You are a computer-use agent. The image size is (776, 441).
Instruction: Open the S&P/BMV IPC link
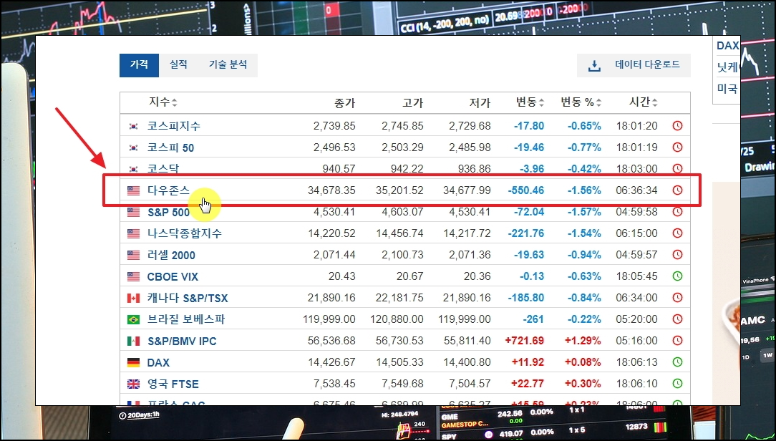[x=182, y=341]
